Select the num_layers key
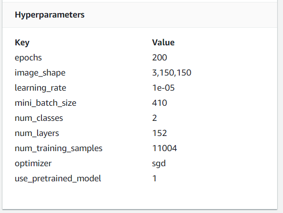This screenshot has width=283, height=213. 37,134
